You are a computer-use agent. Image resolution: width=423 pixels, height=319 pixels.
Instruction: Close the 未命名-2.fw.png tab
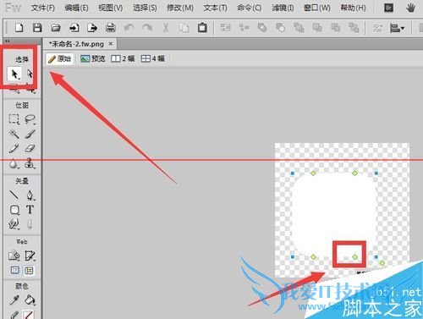click(x=111, y=44)
